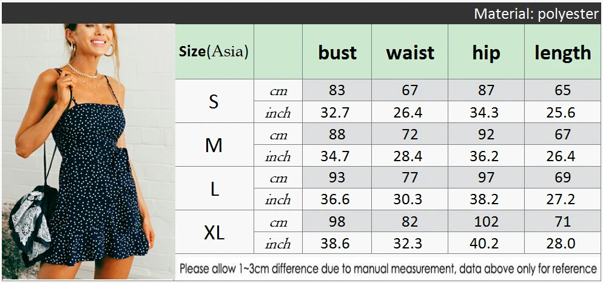Click the model photo in navy polka-dot dress
This screenshot has height=283, width=603.
click(x=89, y=151)
